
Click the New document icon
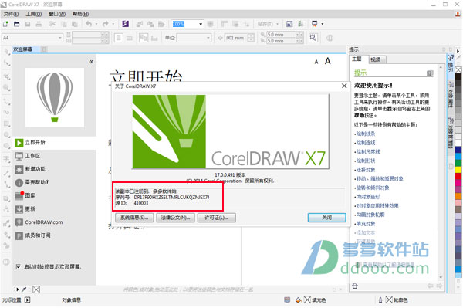tap(5, 24)
